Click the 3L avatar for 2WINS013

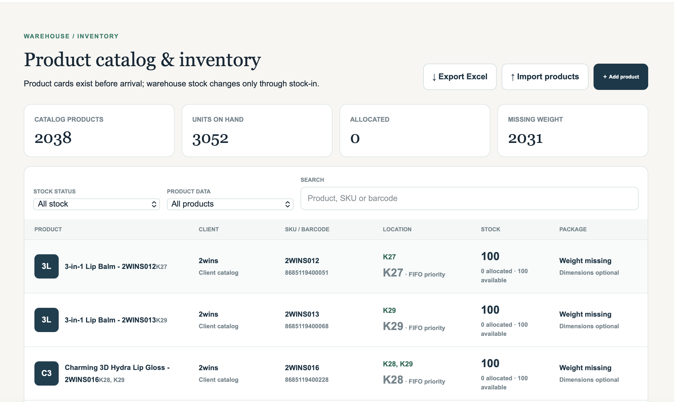coord(46,320)
